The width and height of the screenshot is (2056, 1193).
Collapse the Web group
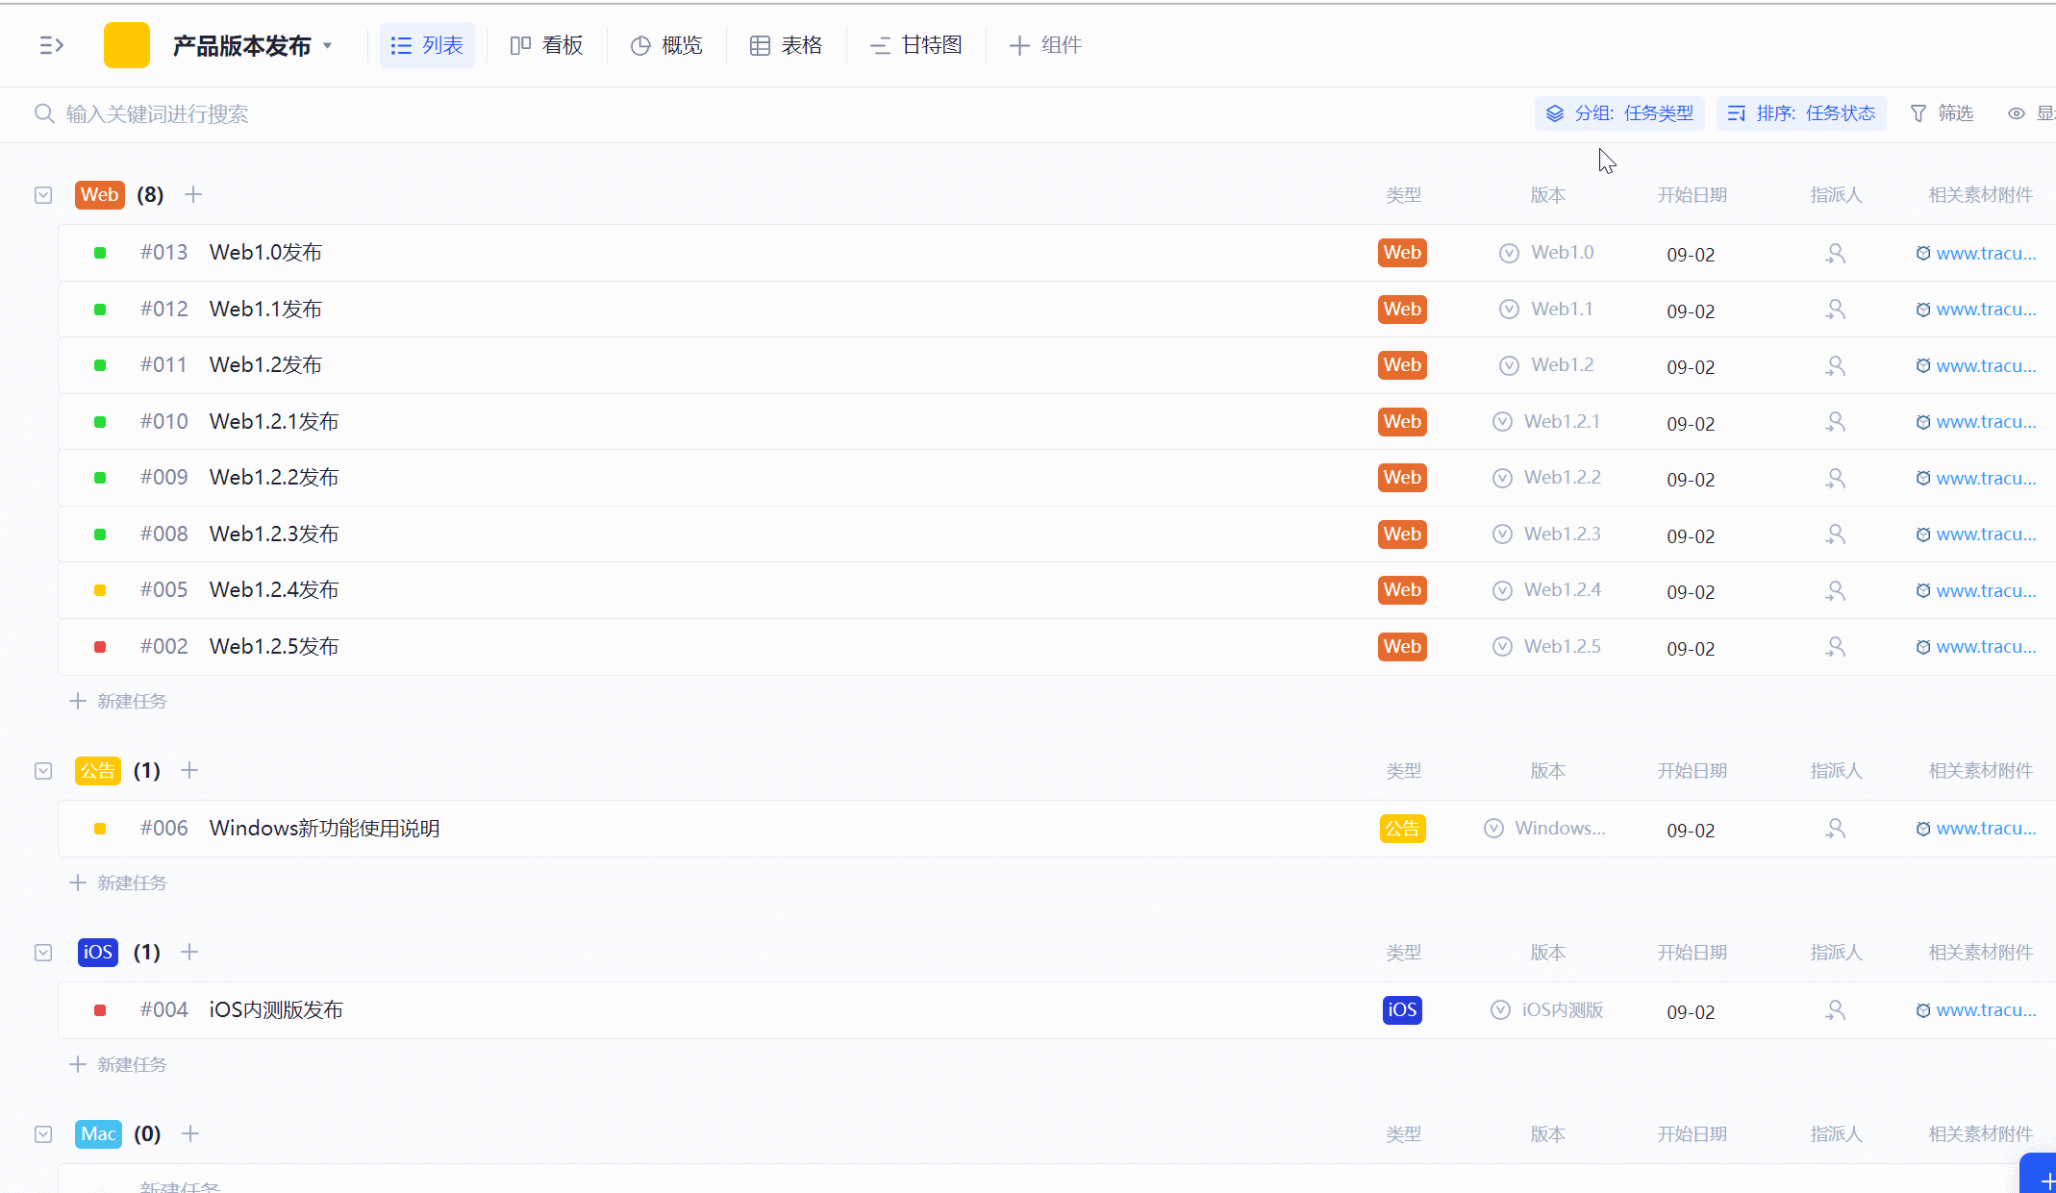pos(43,195)
